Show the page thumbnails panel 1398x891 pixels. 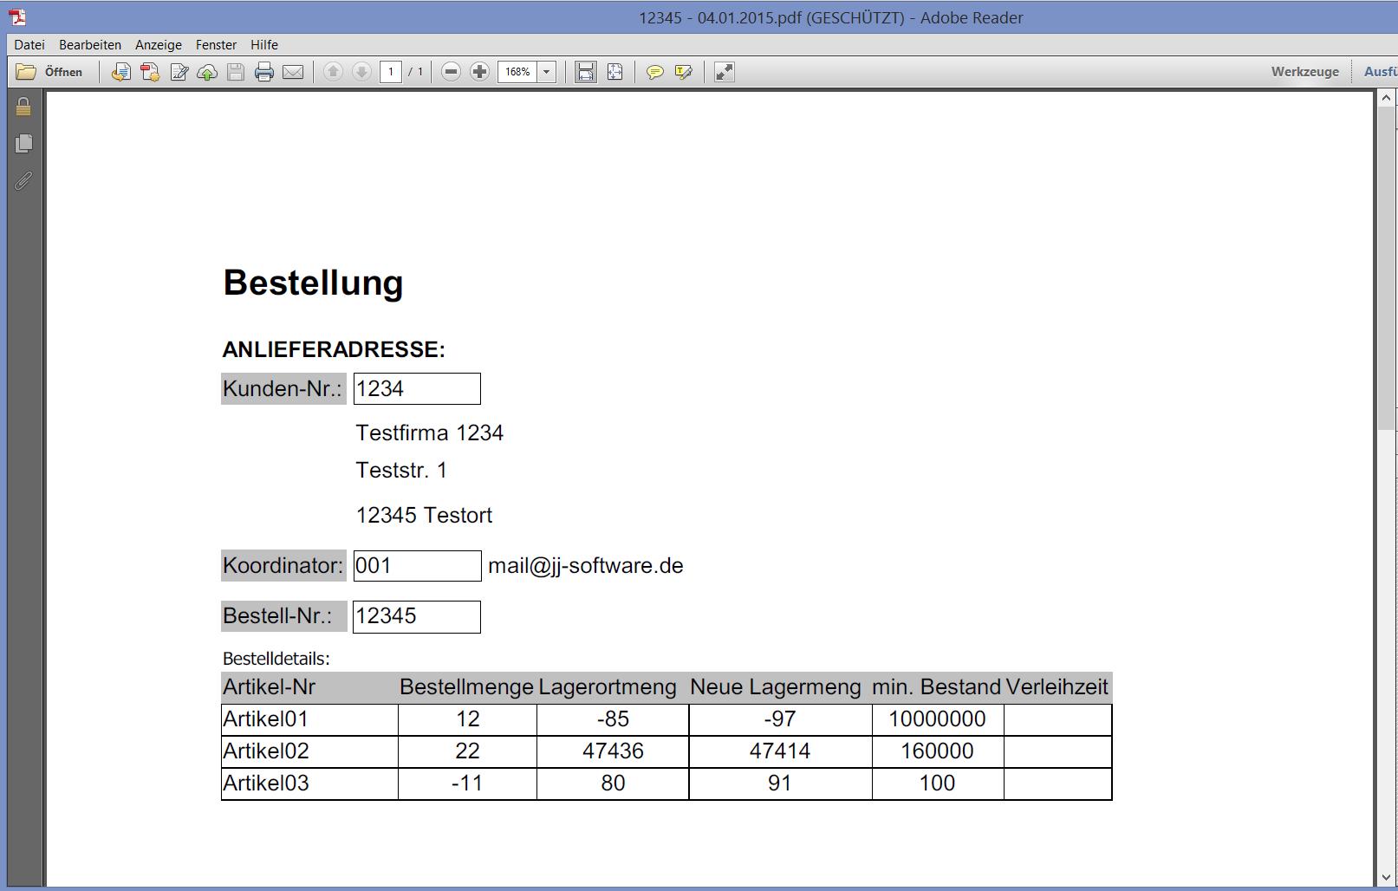coord(23,143)
